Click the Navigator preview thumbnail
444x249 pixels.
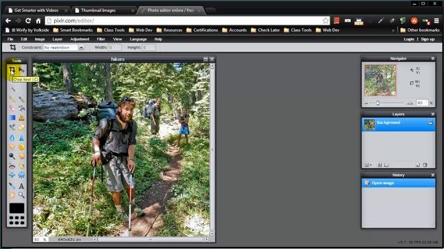click(380, 80)
